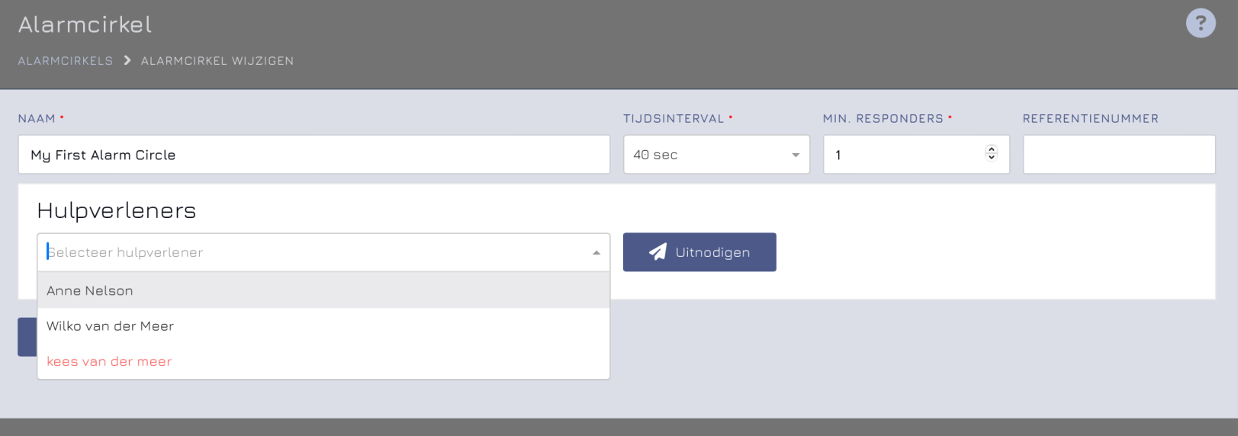Click the Selecteer hulpverlener search box
Viewport: 1238px width, 436px height.
[x=316, y=252]
